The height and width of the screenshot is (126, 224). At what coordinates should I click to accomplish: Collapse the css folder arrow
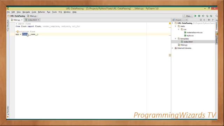178,29
